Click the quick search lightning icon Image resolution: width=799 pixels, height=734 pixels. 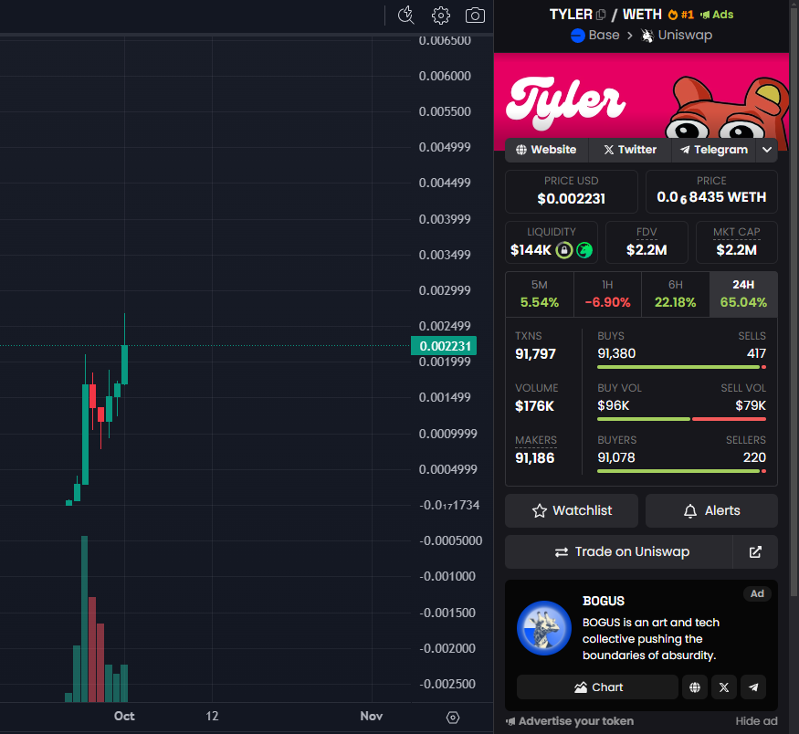pyautogui.click(x=406, y=16)
